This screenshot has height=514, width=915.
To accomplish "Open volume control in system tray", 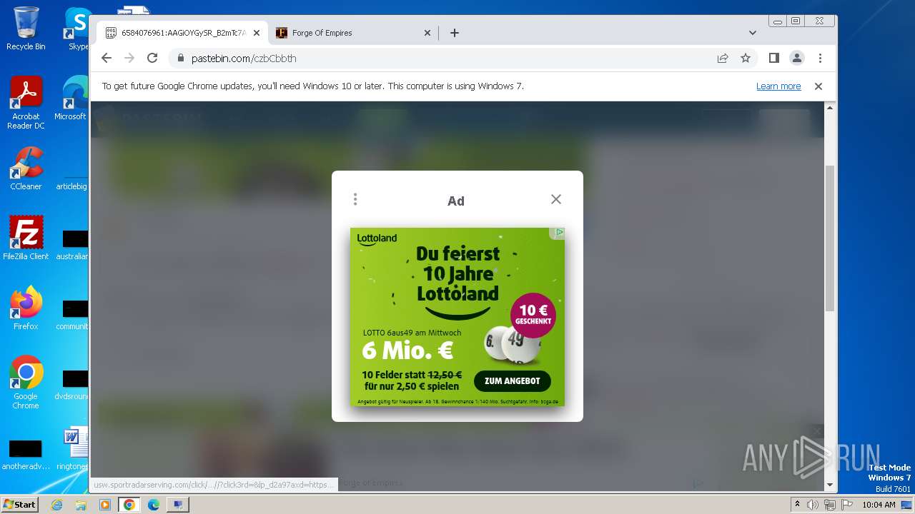I will (x=813, y=505).
